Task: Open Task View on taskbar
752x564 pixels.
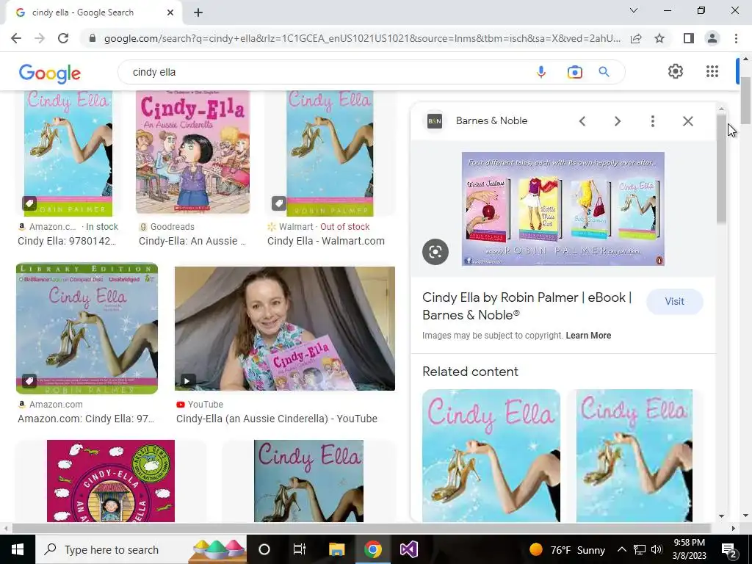Action: (x=300, y=549)
